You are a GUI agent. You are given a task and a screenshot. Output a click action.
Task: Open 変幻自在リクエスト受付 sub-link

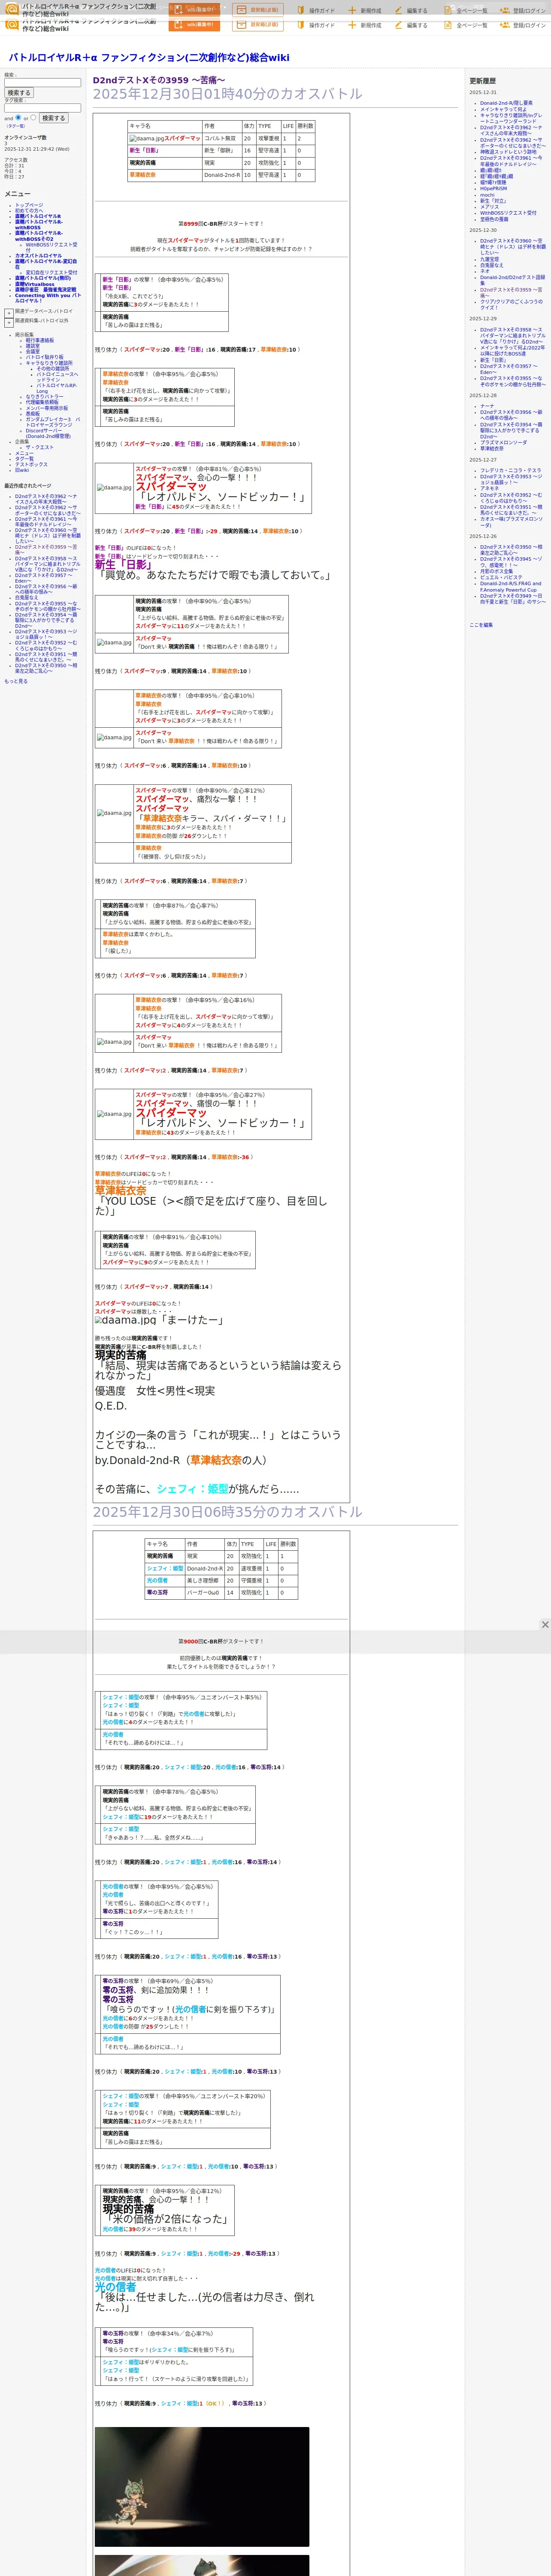click(x=51, y=272)
